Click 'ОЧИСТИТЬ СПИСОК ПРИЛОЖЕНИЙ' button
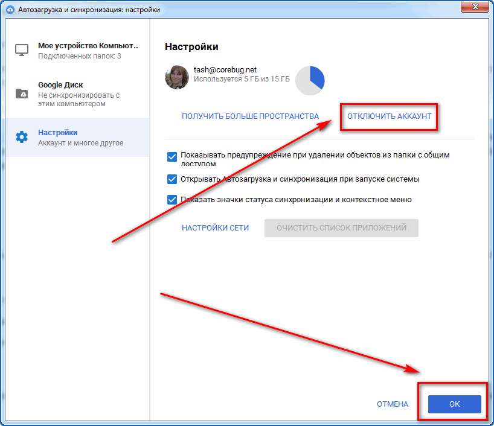The image size is (494, 426). pyautogui.click(x=342, y=228)
